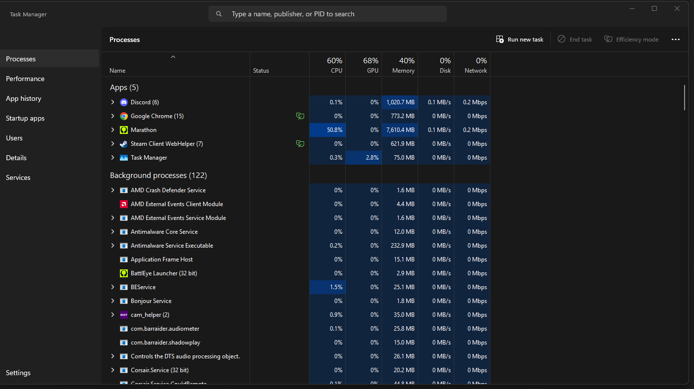Viewport: 694px width, 389px height.
Task: Expand the Antimalware Service Executable row
Action: tap(112, 246)
